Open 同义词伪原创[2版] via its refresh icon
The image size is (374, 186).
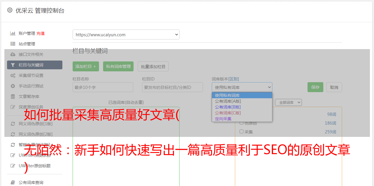[13, 134]
